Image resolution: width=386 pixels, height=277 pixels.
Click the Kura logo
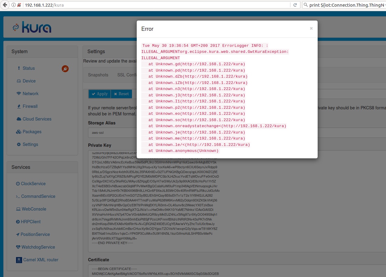point(32,27)
